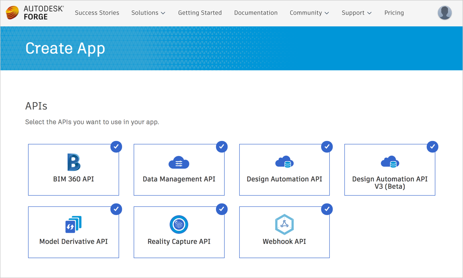The width and height of the screenshot is (463, 278).
Task: Click the Design Automation API cloud icon
Action: coord(285,162)
